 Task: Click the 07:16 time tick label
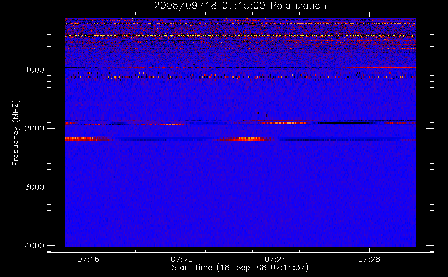[x=88, y=259]
